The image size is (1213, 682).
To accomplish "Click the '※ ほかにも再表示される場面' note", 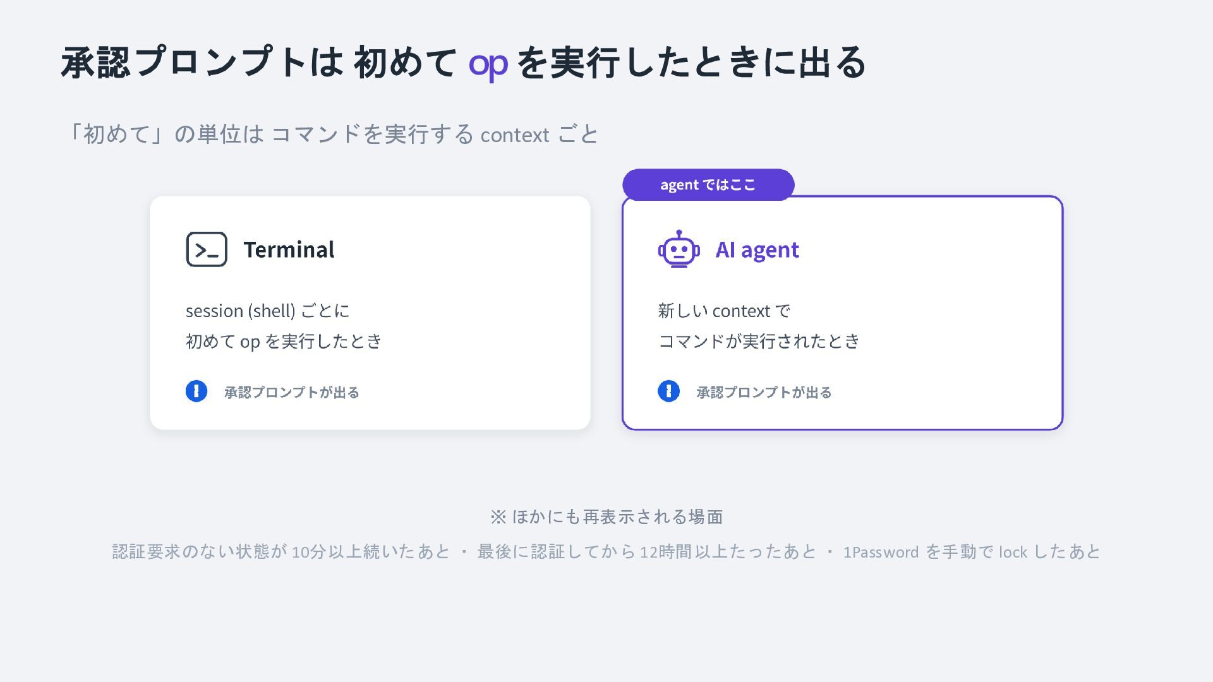I will (606, 517).
